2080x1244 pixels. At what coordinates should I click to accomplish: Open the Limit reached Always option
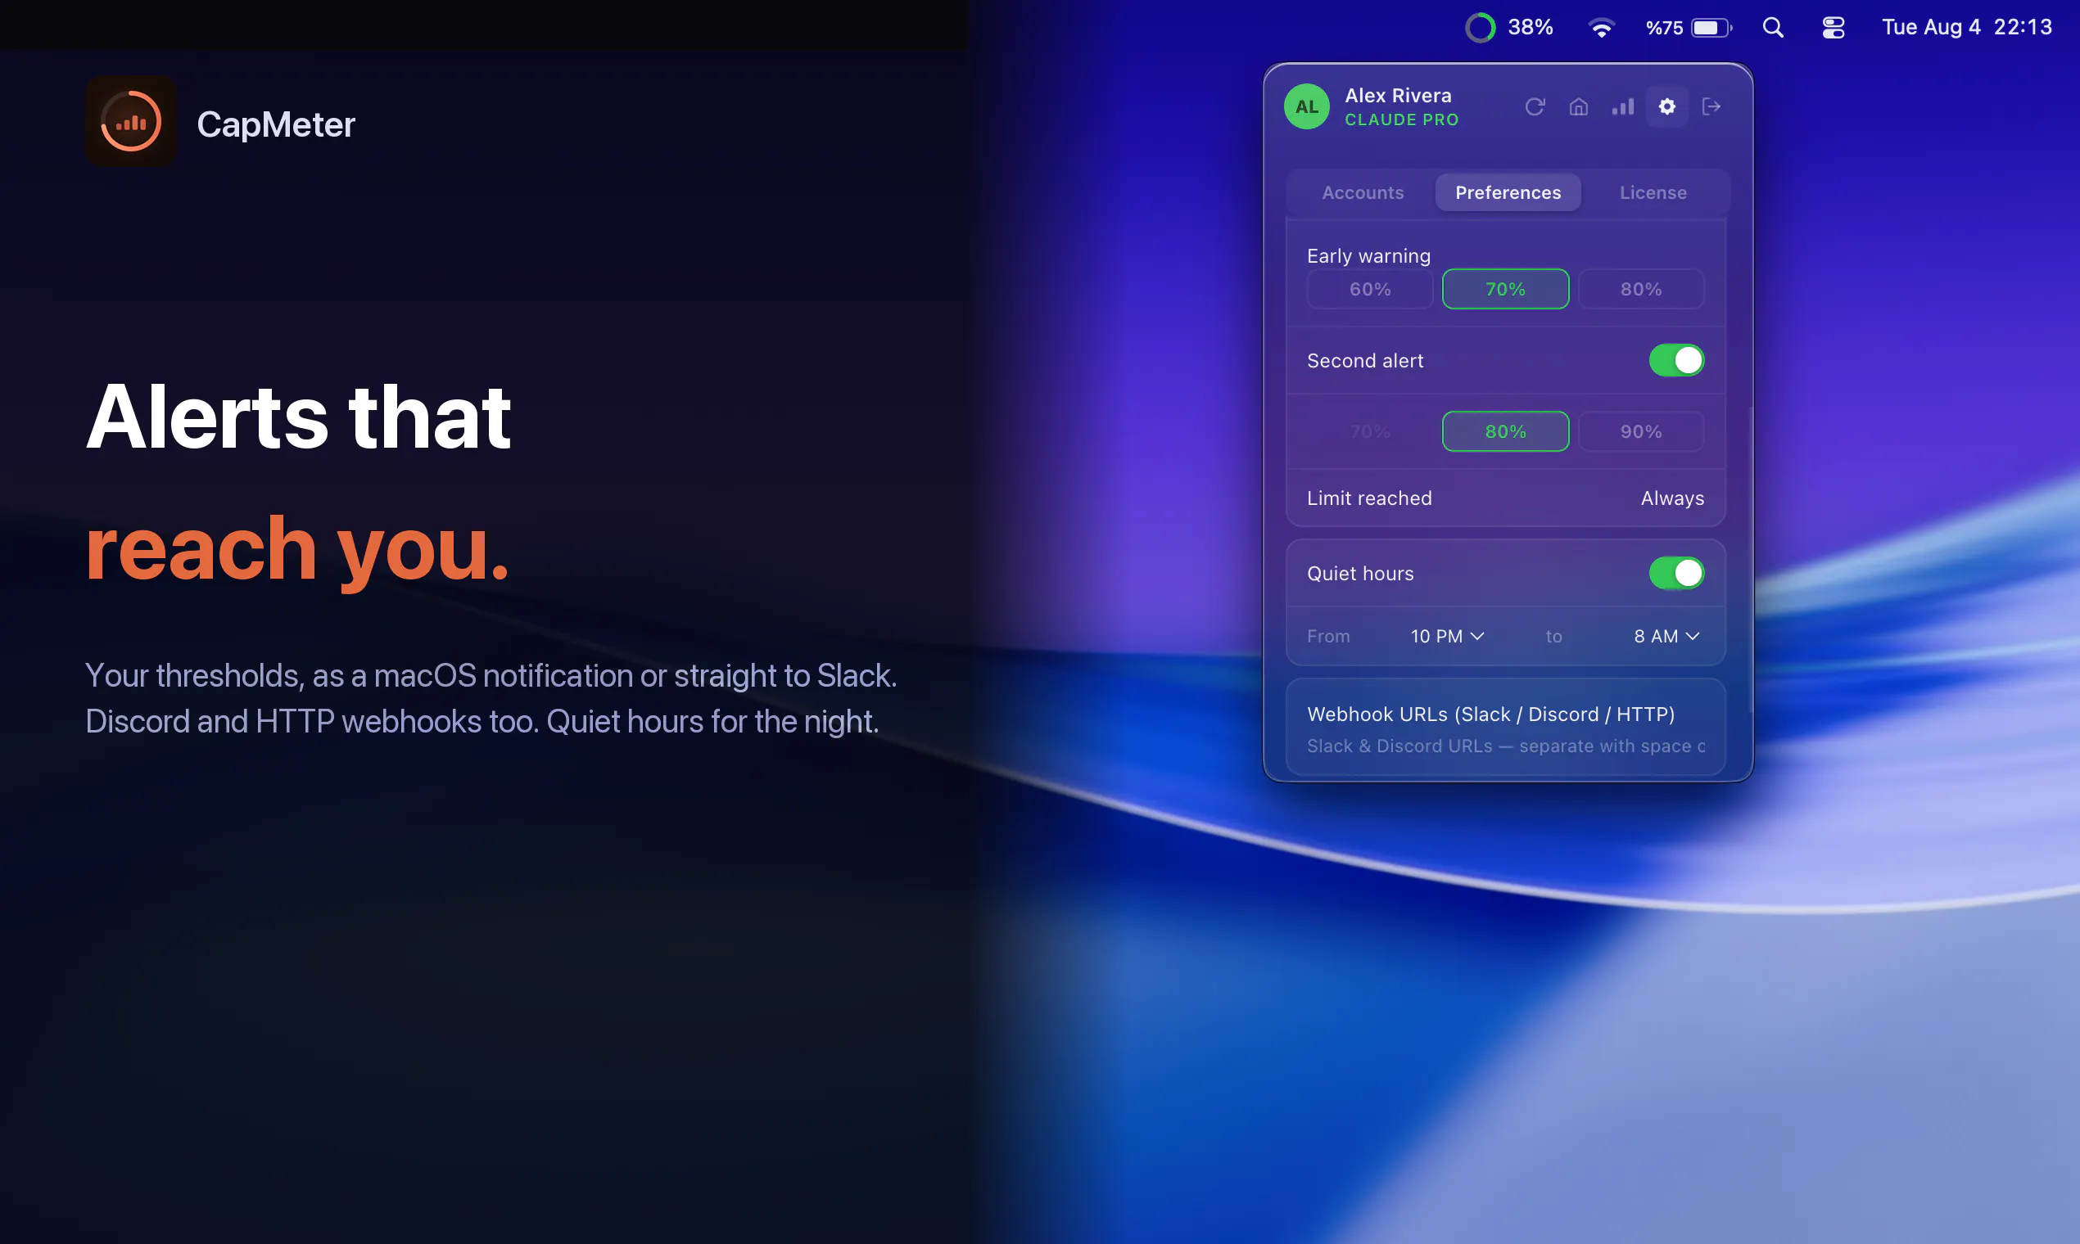click(x=1672, y=498)
